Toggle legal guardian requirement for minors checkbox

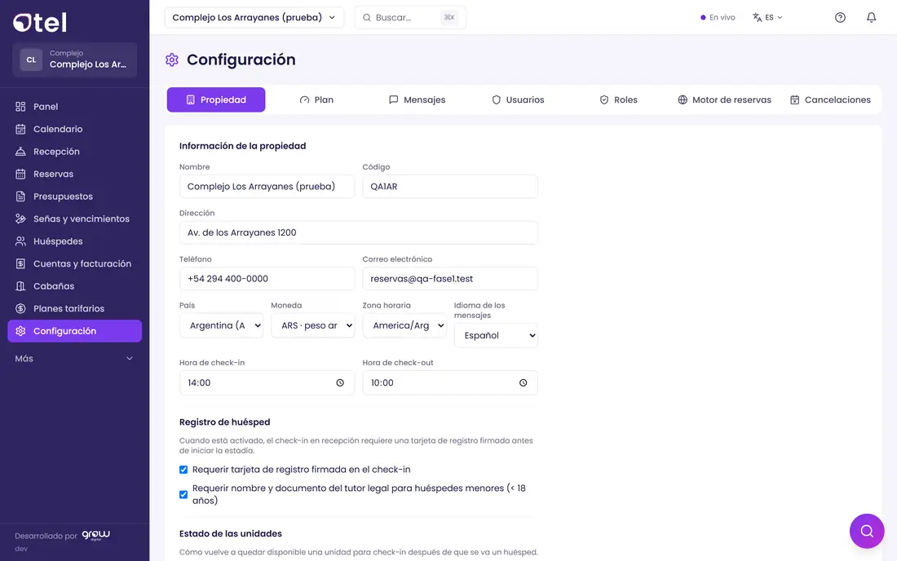pyautogui.click(x=183, y=494)
